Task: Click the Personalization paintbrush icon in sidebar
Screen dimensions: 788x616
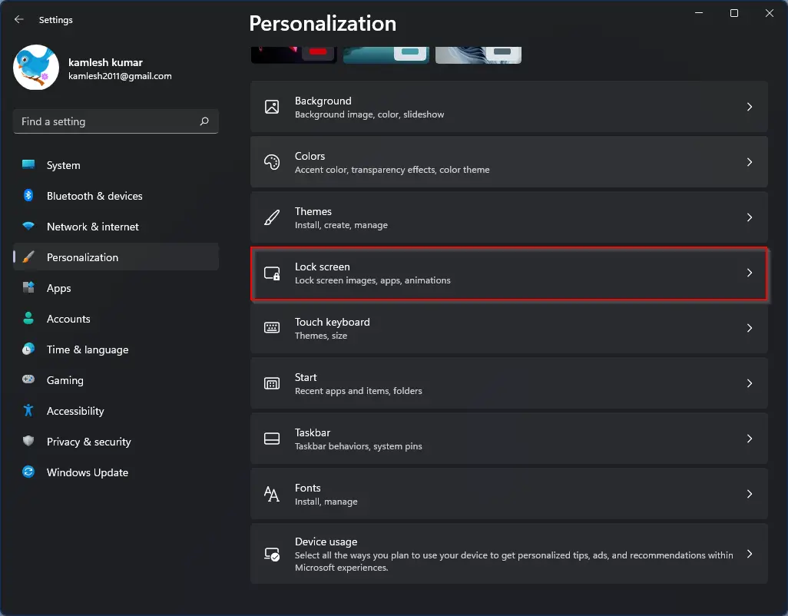Action: [28, 257]
